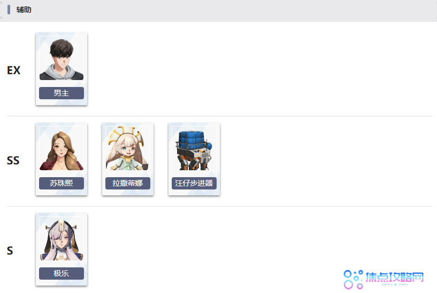Screen dimensions: 437x293
Task: Open the 男主 character portrait
Action: click(x=62, y=58)
